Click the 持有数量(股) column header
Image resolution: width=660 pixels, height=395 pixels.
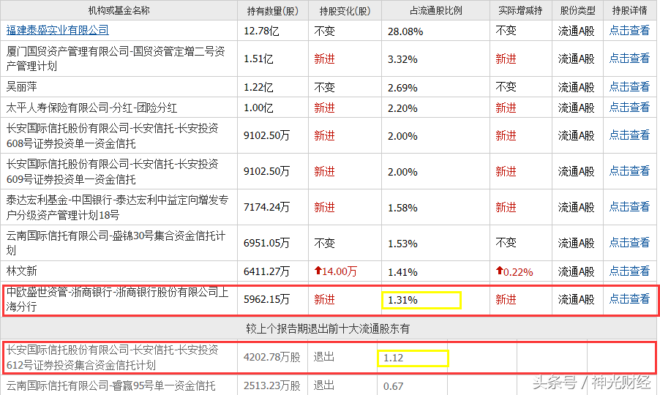[x=273, y=11]
